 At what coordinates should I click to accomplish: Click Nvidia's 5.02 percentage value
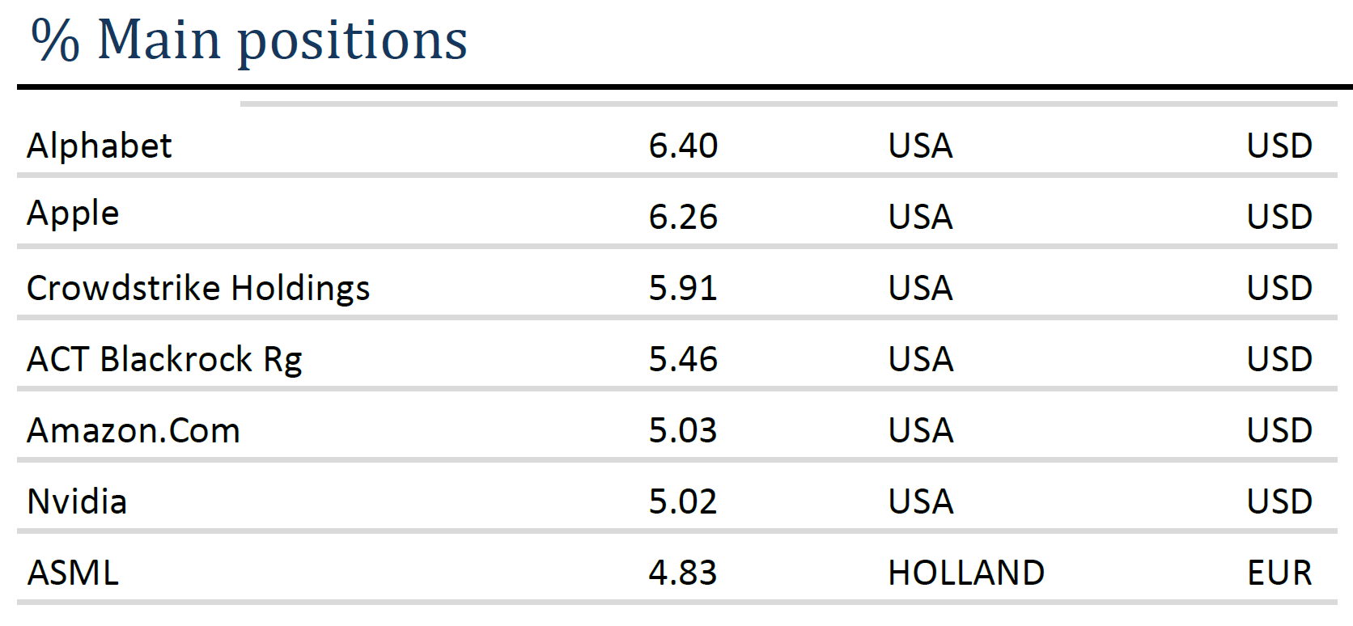pyautogui.click(x=683, y=502)
